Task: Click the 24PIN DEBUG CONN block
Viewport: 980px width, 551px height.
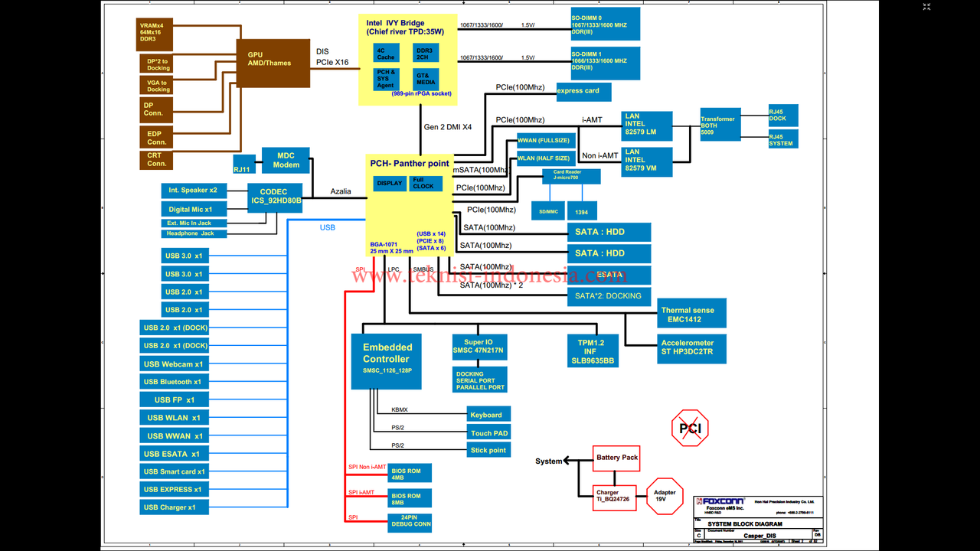Action: pos(410,522)
